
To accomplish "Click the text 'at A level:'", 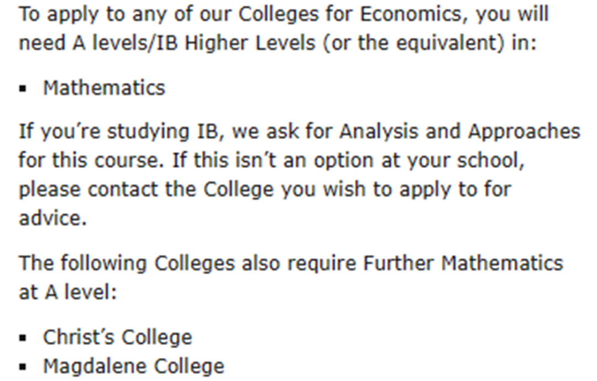I will pos(68,292).
